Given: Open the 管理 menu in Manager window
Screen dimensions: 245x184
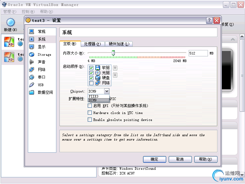Looking at the screenshot, I should coord(10,12).
